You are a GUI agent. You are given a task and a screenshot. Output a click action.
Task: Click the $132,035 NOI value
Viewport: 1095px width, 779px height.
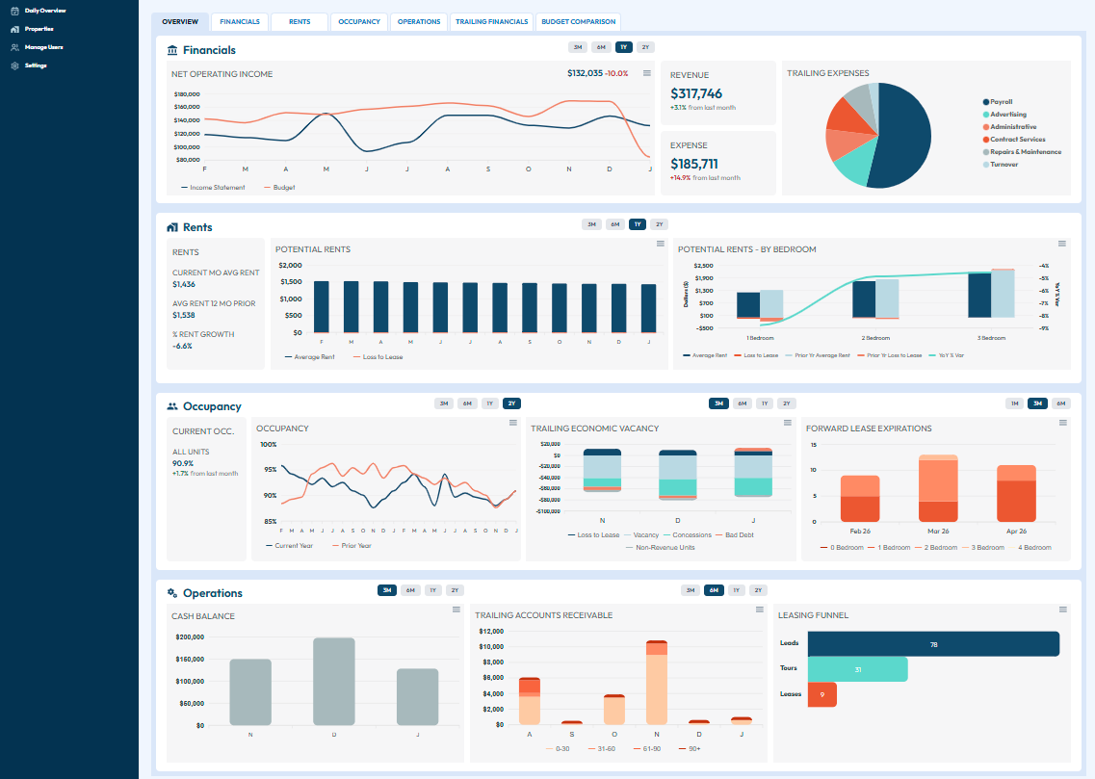click(585, 73)
